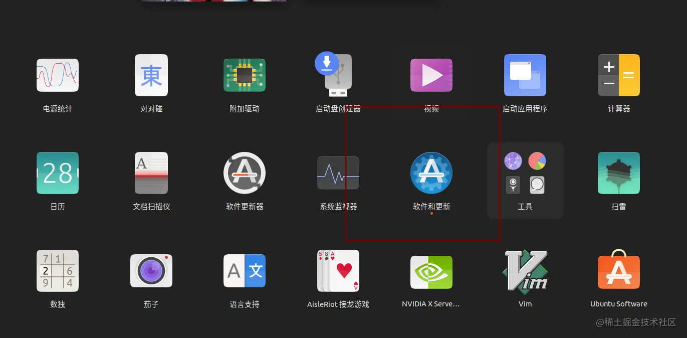This screenshot has width=687, height=338.
Task: Open the 数独 Sudoku game
Action: pyautogui.click(x=58, y=271)
